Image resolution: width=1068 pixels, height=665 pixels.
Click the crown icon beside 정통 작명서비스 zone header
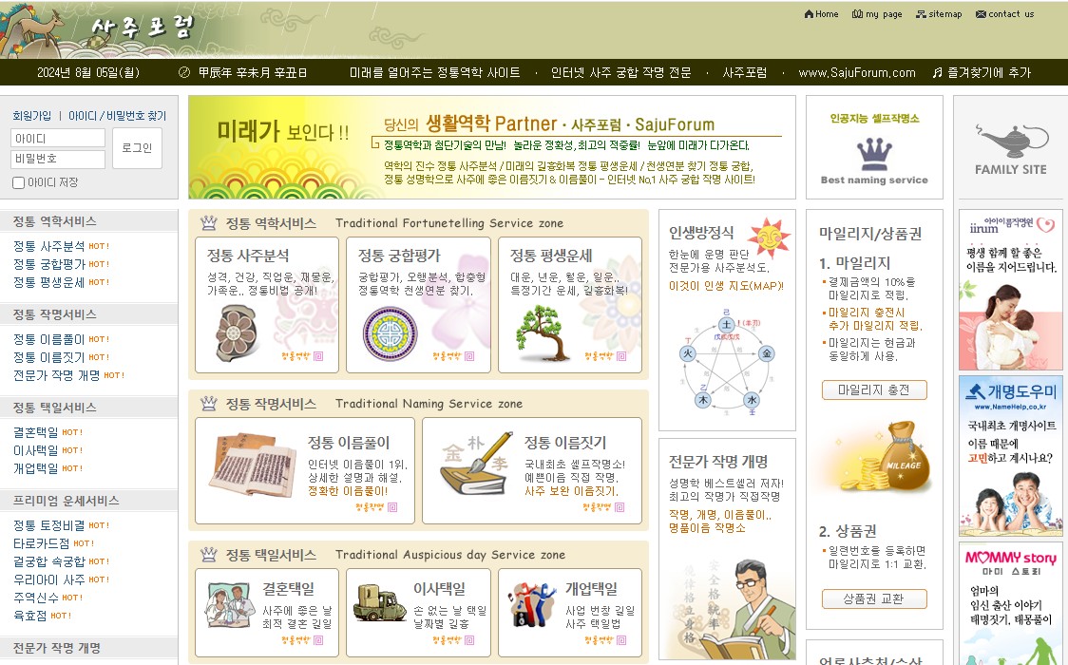208,403
